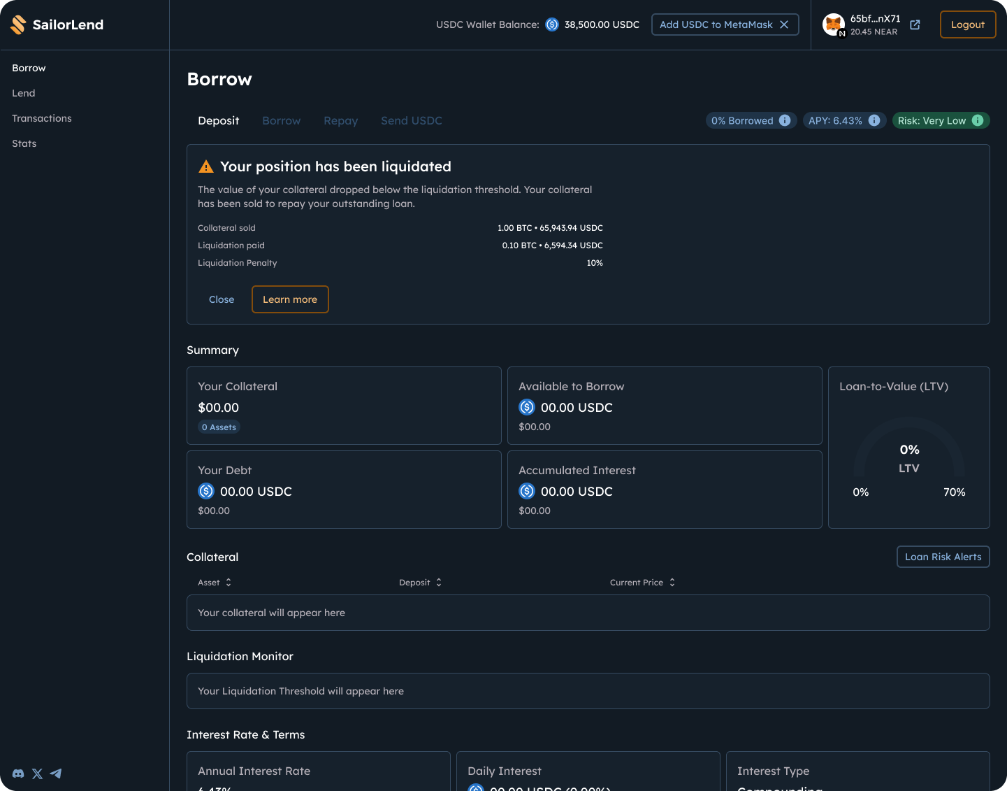Click the Learn more button
The width and height of the screenshot is (1007, 791).
(x=290, y=299)
